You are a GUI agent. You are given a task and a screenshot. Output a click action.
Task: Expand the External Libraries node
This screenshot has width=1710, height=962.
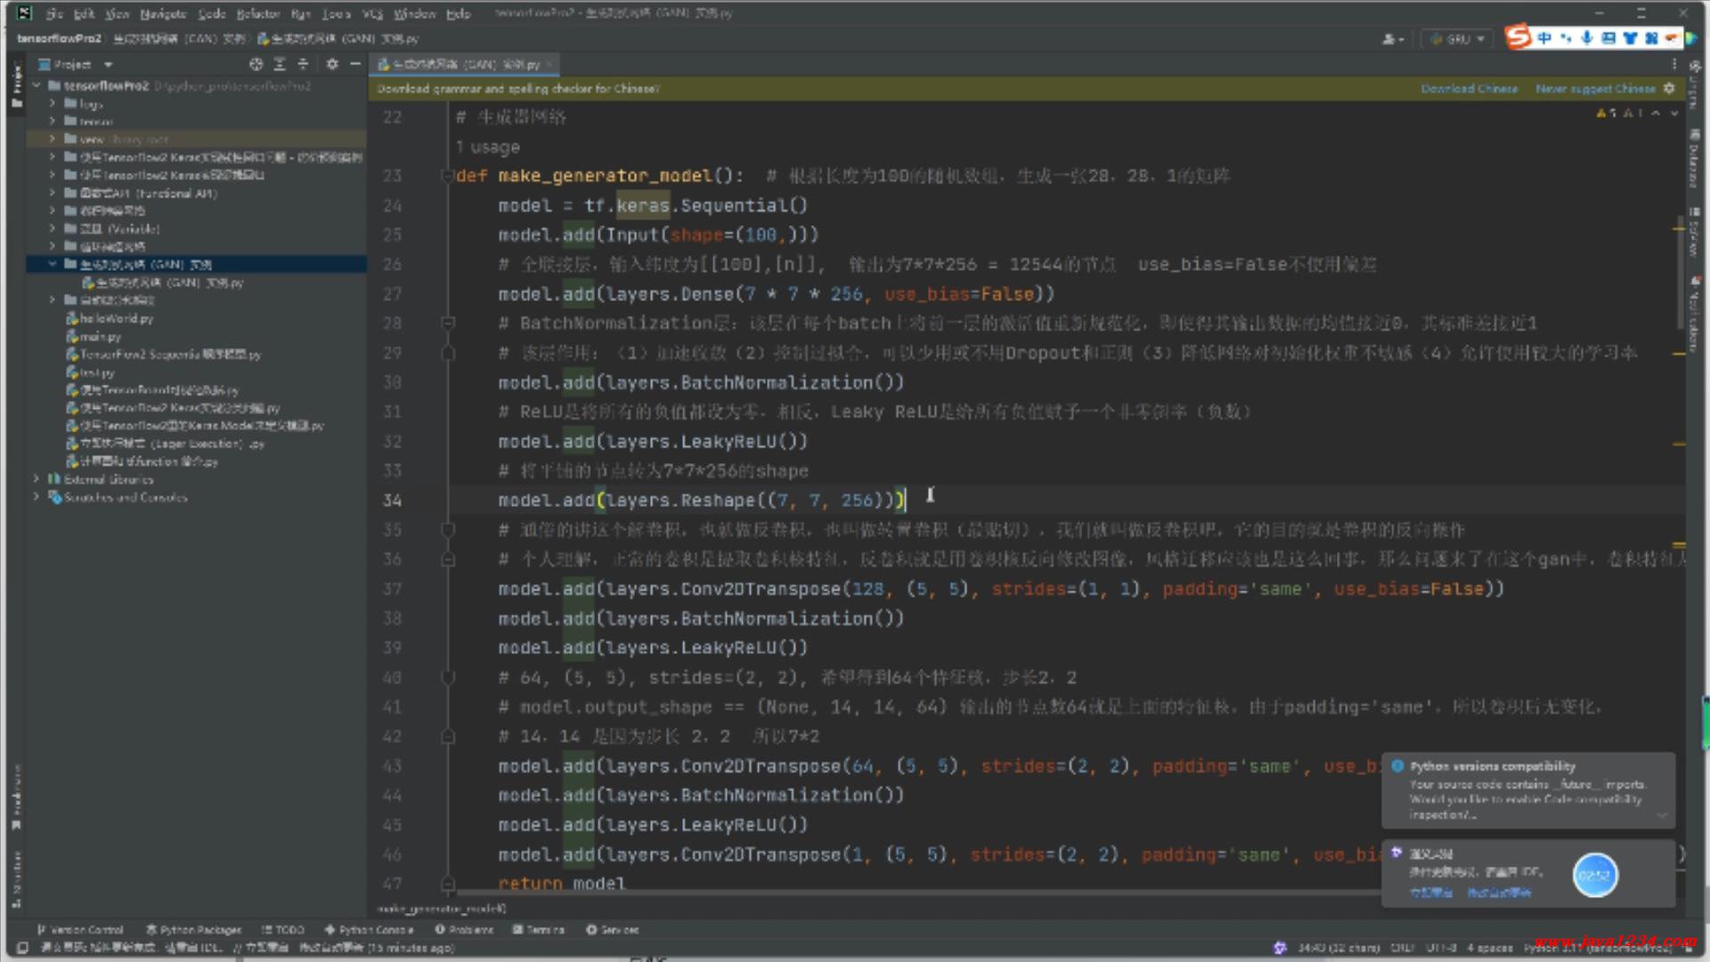pyautogui.click(x=37, y=479)
